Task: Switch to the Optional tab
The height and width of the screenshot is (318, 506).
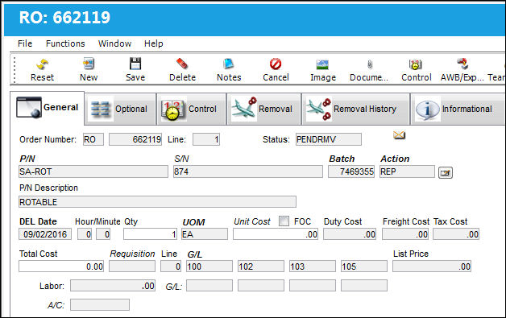Action: (120, 109)
